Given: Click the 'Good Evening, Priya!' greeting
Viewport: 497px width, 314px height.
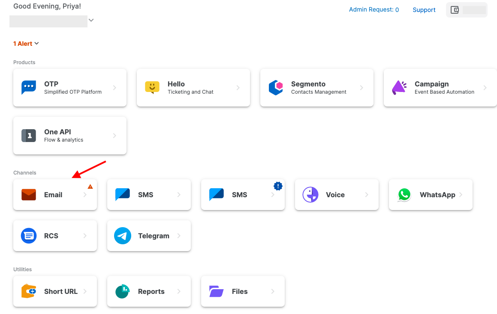Looking at the screenshot, I should (x=47, y=6).
